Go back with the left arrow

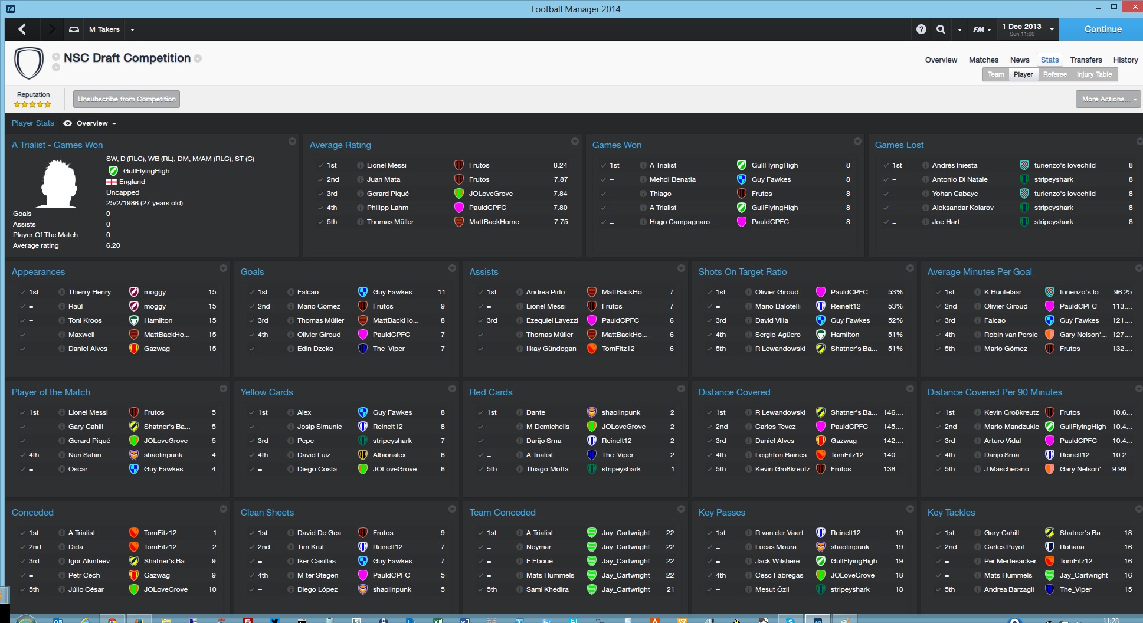tap(22, 29)
